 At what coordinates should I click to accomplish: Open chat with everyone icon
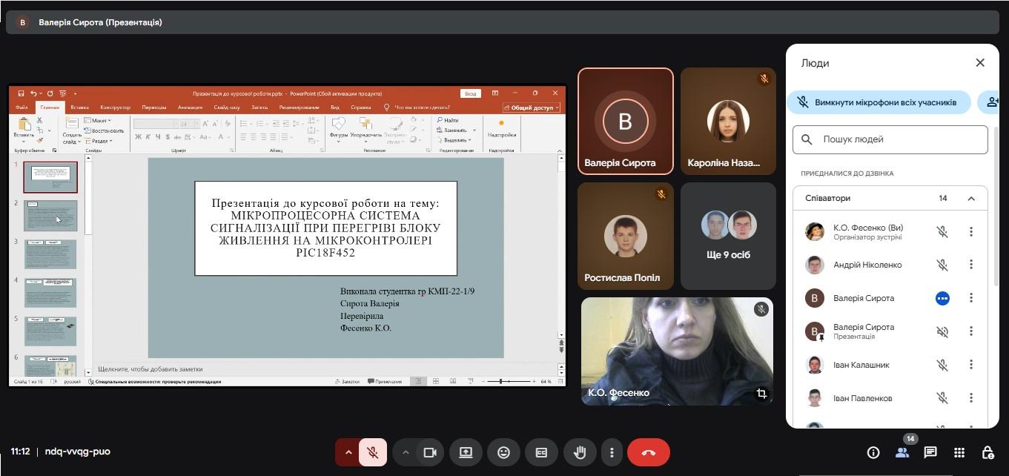pos(930,452)
